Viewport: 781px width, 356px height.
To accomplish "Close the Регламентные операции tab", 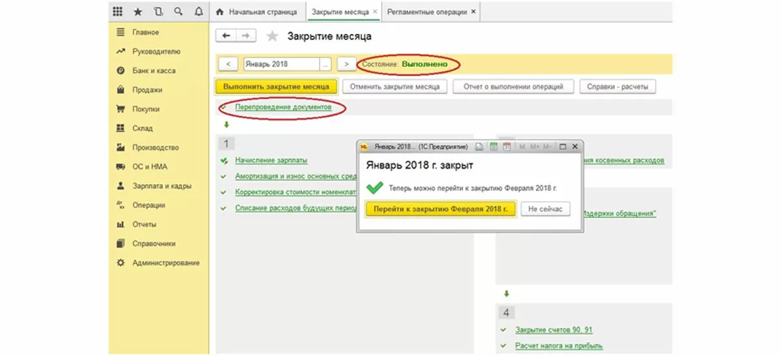I will [473, 12].
